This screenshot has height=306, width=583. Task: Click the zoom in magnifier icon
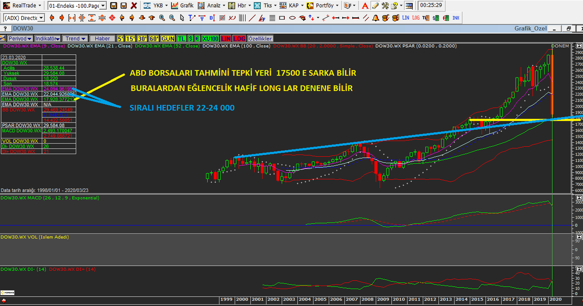[x=162, y=18]
